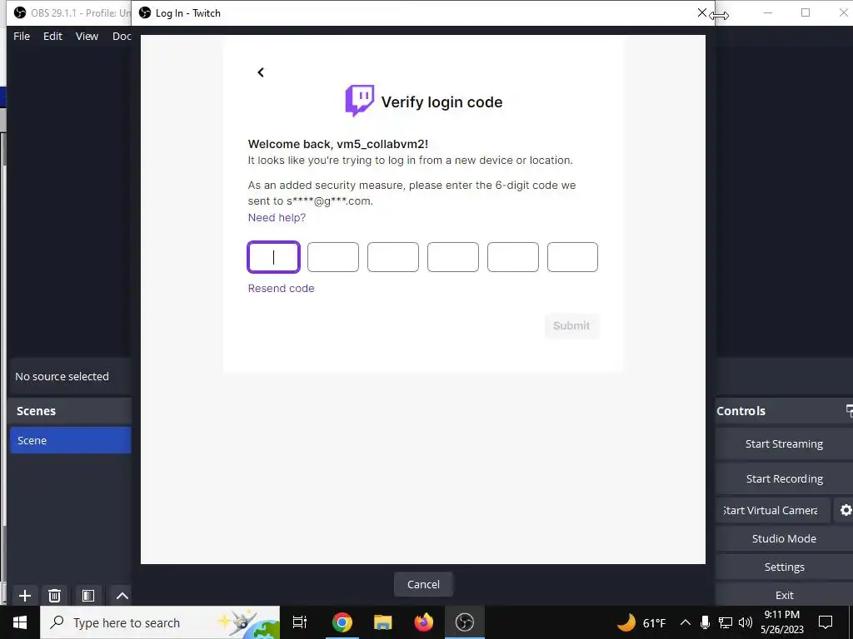The width and height of the screenshot is (853, 639).
Task: Open the Windows Start menu
Action: (20, 622)
